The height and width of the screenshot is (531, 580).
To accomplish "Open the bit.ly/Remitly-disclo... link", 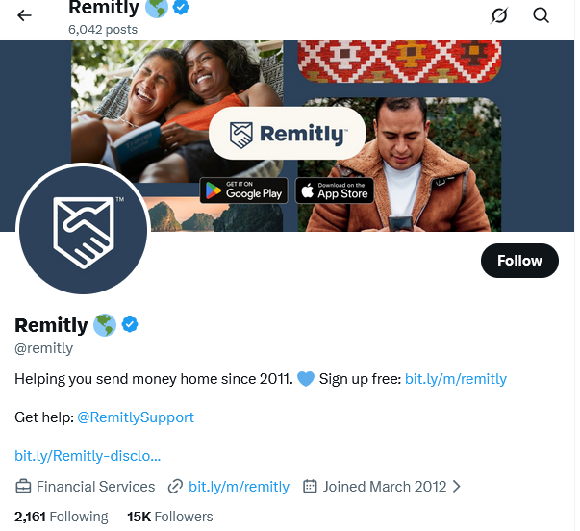I will click(x=88, y=455).
